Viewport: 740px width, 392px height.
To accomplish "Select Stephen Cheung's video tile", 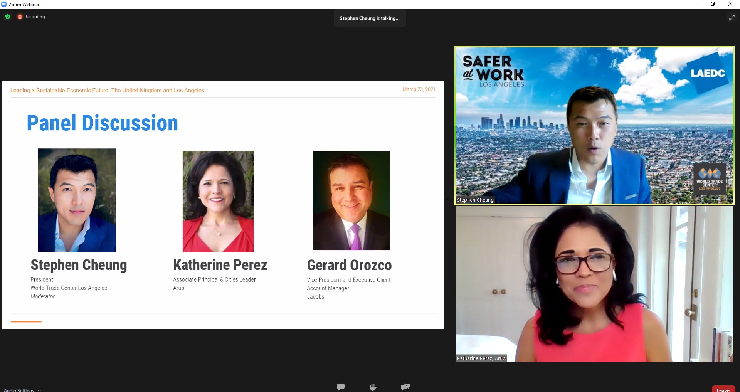I will click(x=594, y=125).
